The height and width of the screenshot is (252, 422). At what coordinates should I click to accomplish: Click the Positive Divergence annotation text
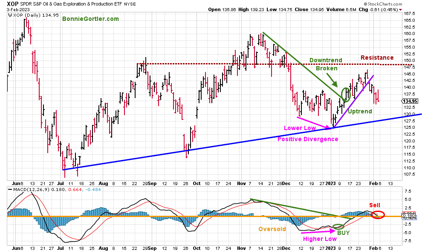tap(308, 139)
